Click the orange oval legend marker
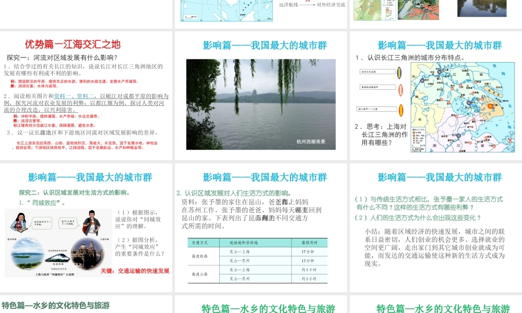Viewport: 522px width, 313px height. (x=401, y=110)
